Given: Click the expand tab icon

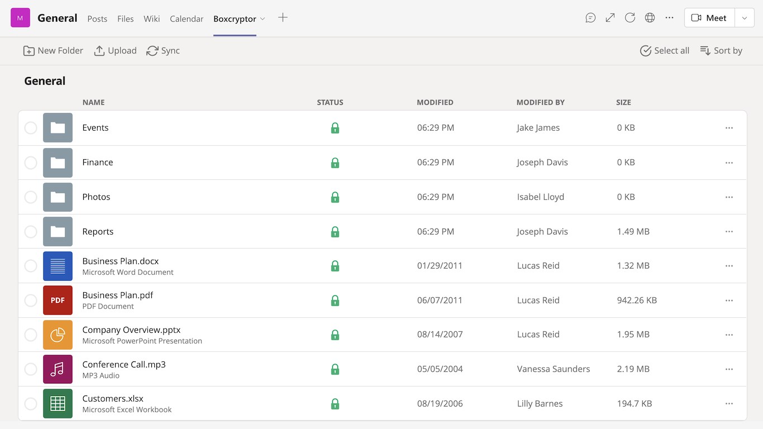Looking at the screenshot, I should tap(611, 18).
